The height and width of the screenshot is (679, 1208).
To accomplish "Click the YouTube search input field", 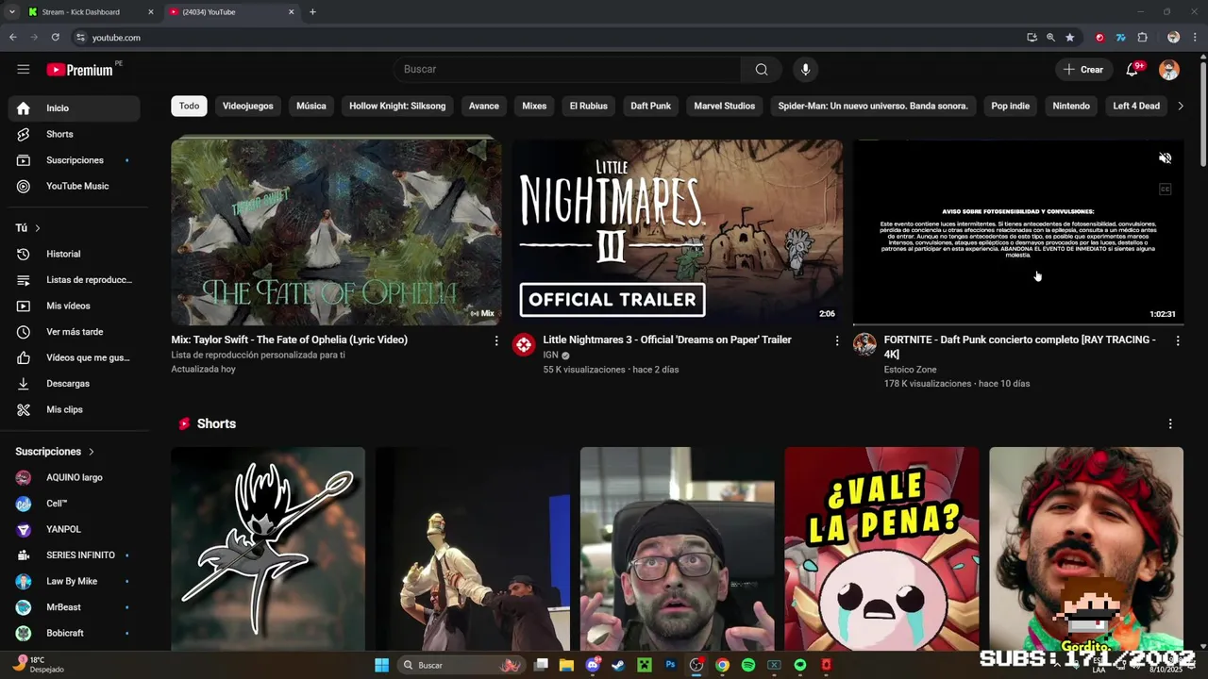I will point(567,69).
